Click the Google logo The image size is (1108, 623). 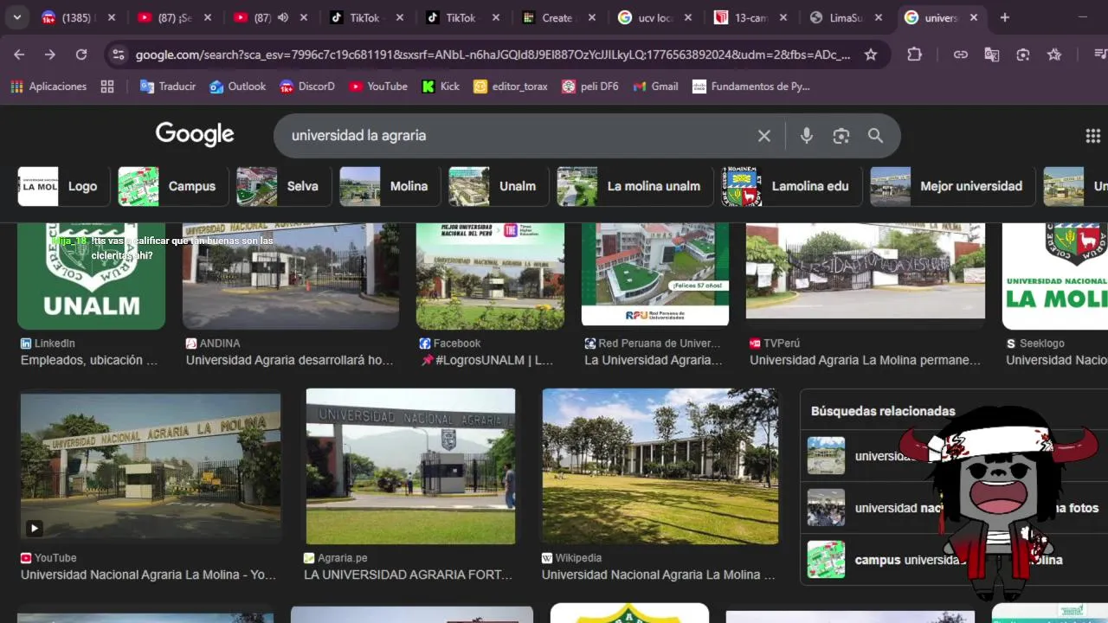point(195,134)
